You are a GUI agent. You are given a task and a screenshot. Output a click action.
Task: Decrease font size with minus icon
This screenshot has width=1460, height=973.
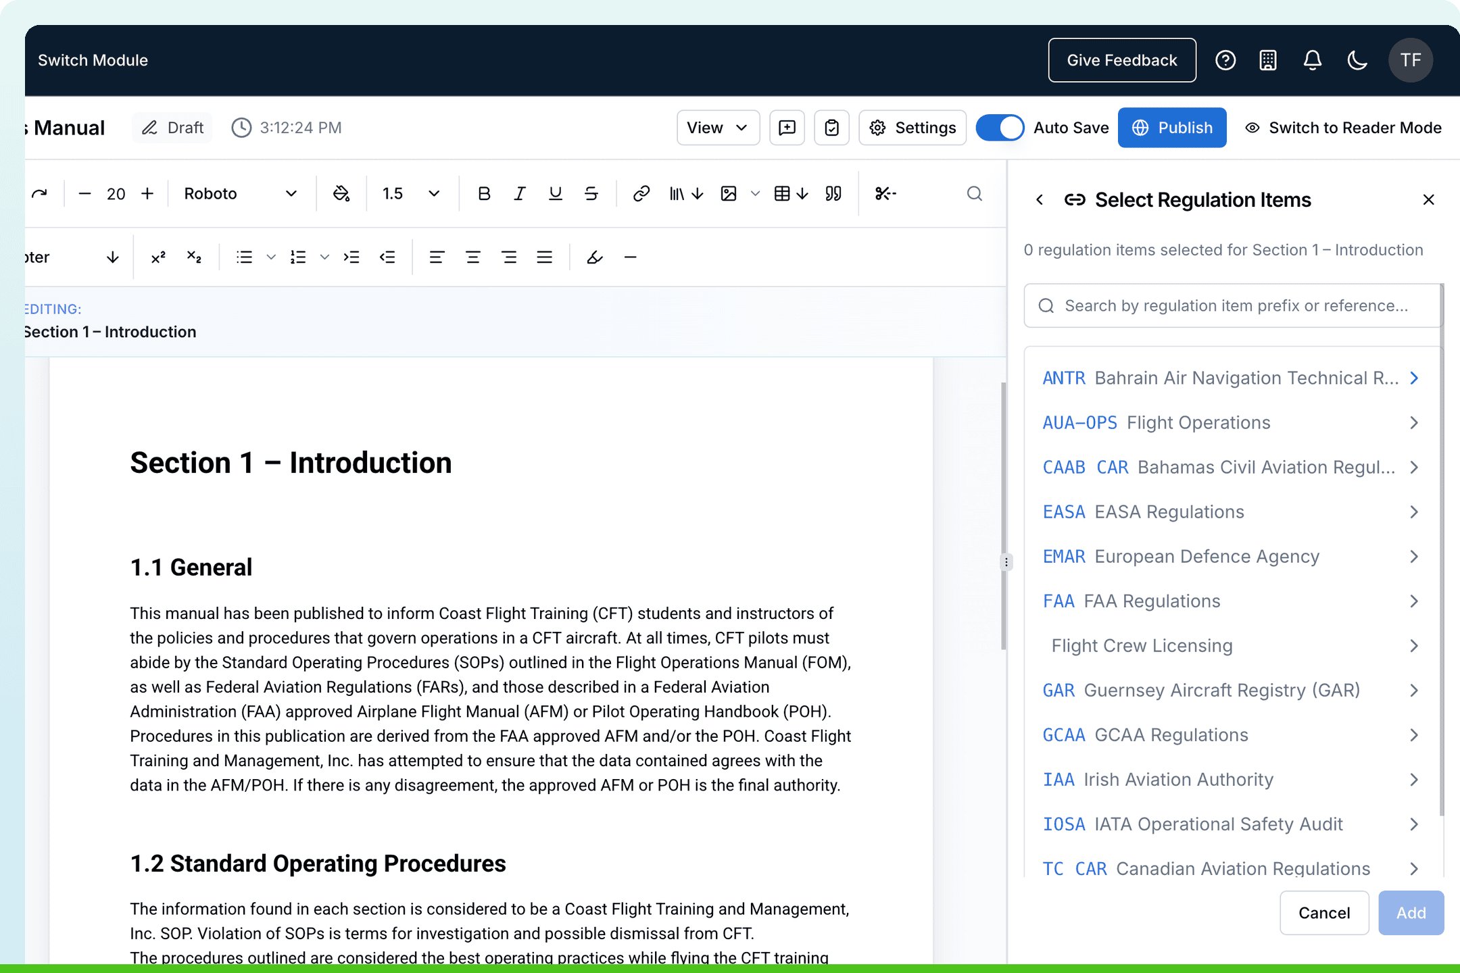[x=84, y=194]
